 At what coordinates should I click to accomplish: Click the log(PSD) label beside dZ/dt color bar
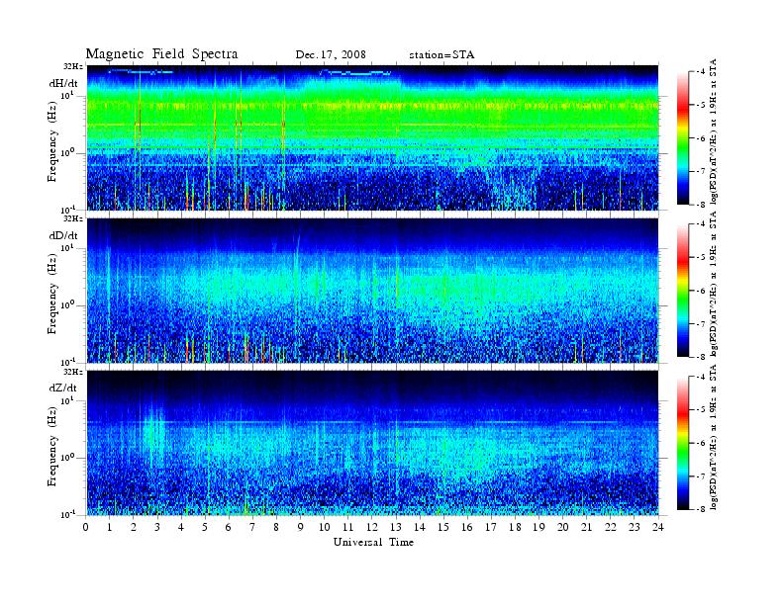(714, 437)
